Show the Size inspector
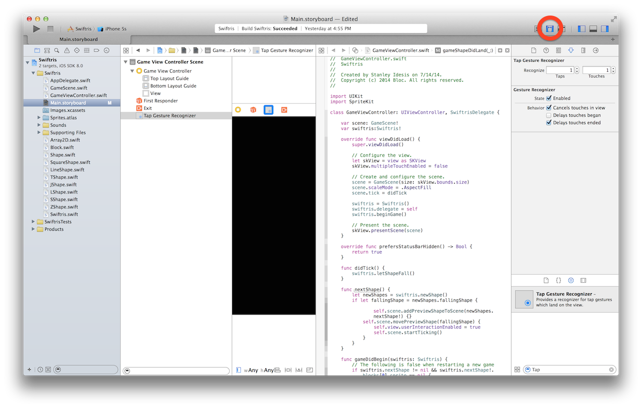Viewport: 642px width, 408px height. tap(583, 51)
